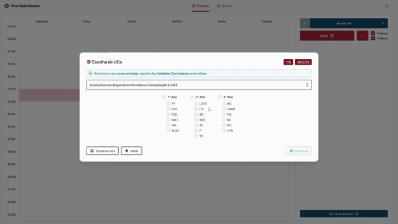Click the dropdown arrows on course selector
The height and width of the screenshot is (224, 398).
click(307, 85)
